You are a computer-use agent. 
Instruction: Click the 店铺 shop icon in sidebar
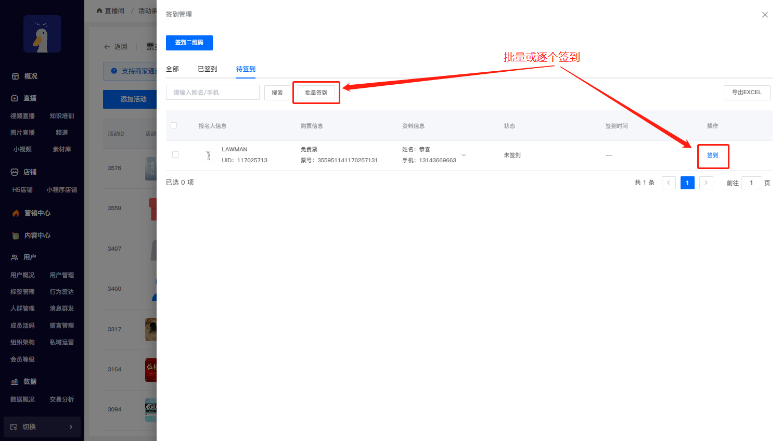pos(15,172)
